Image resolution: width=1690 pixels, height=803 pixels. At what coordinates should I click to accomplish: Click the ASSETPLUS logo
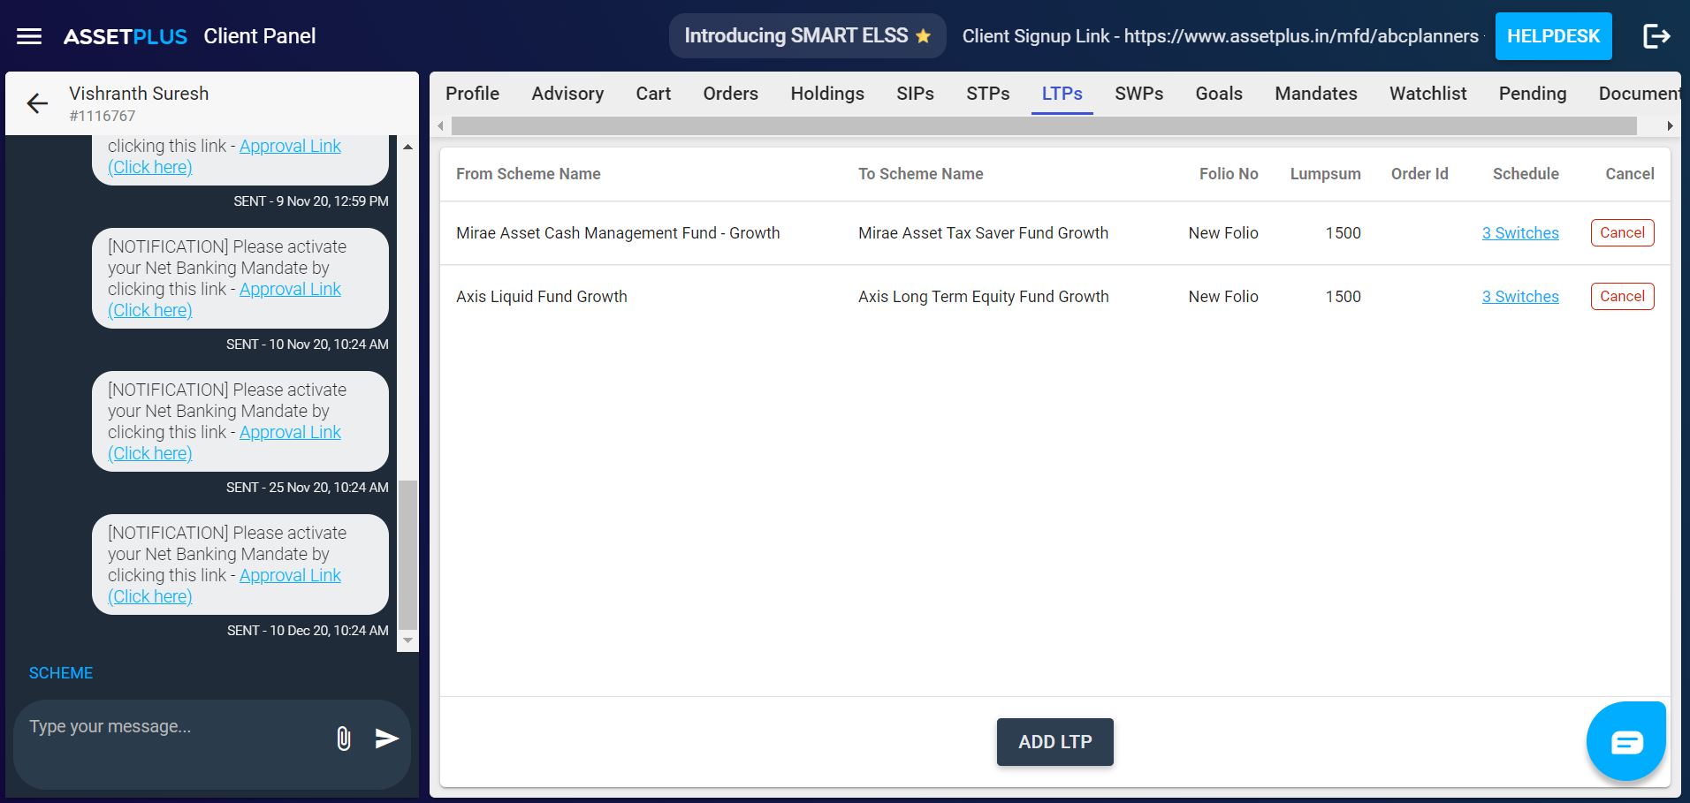click(x=126, y=36)
